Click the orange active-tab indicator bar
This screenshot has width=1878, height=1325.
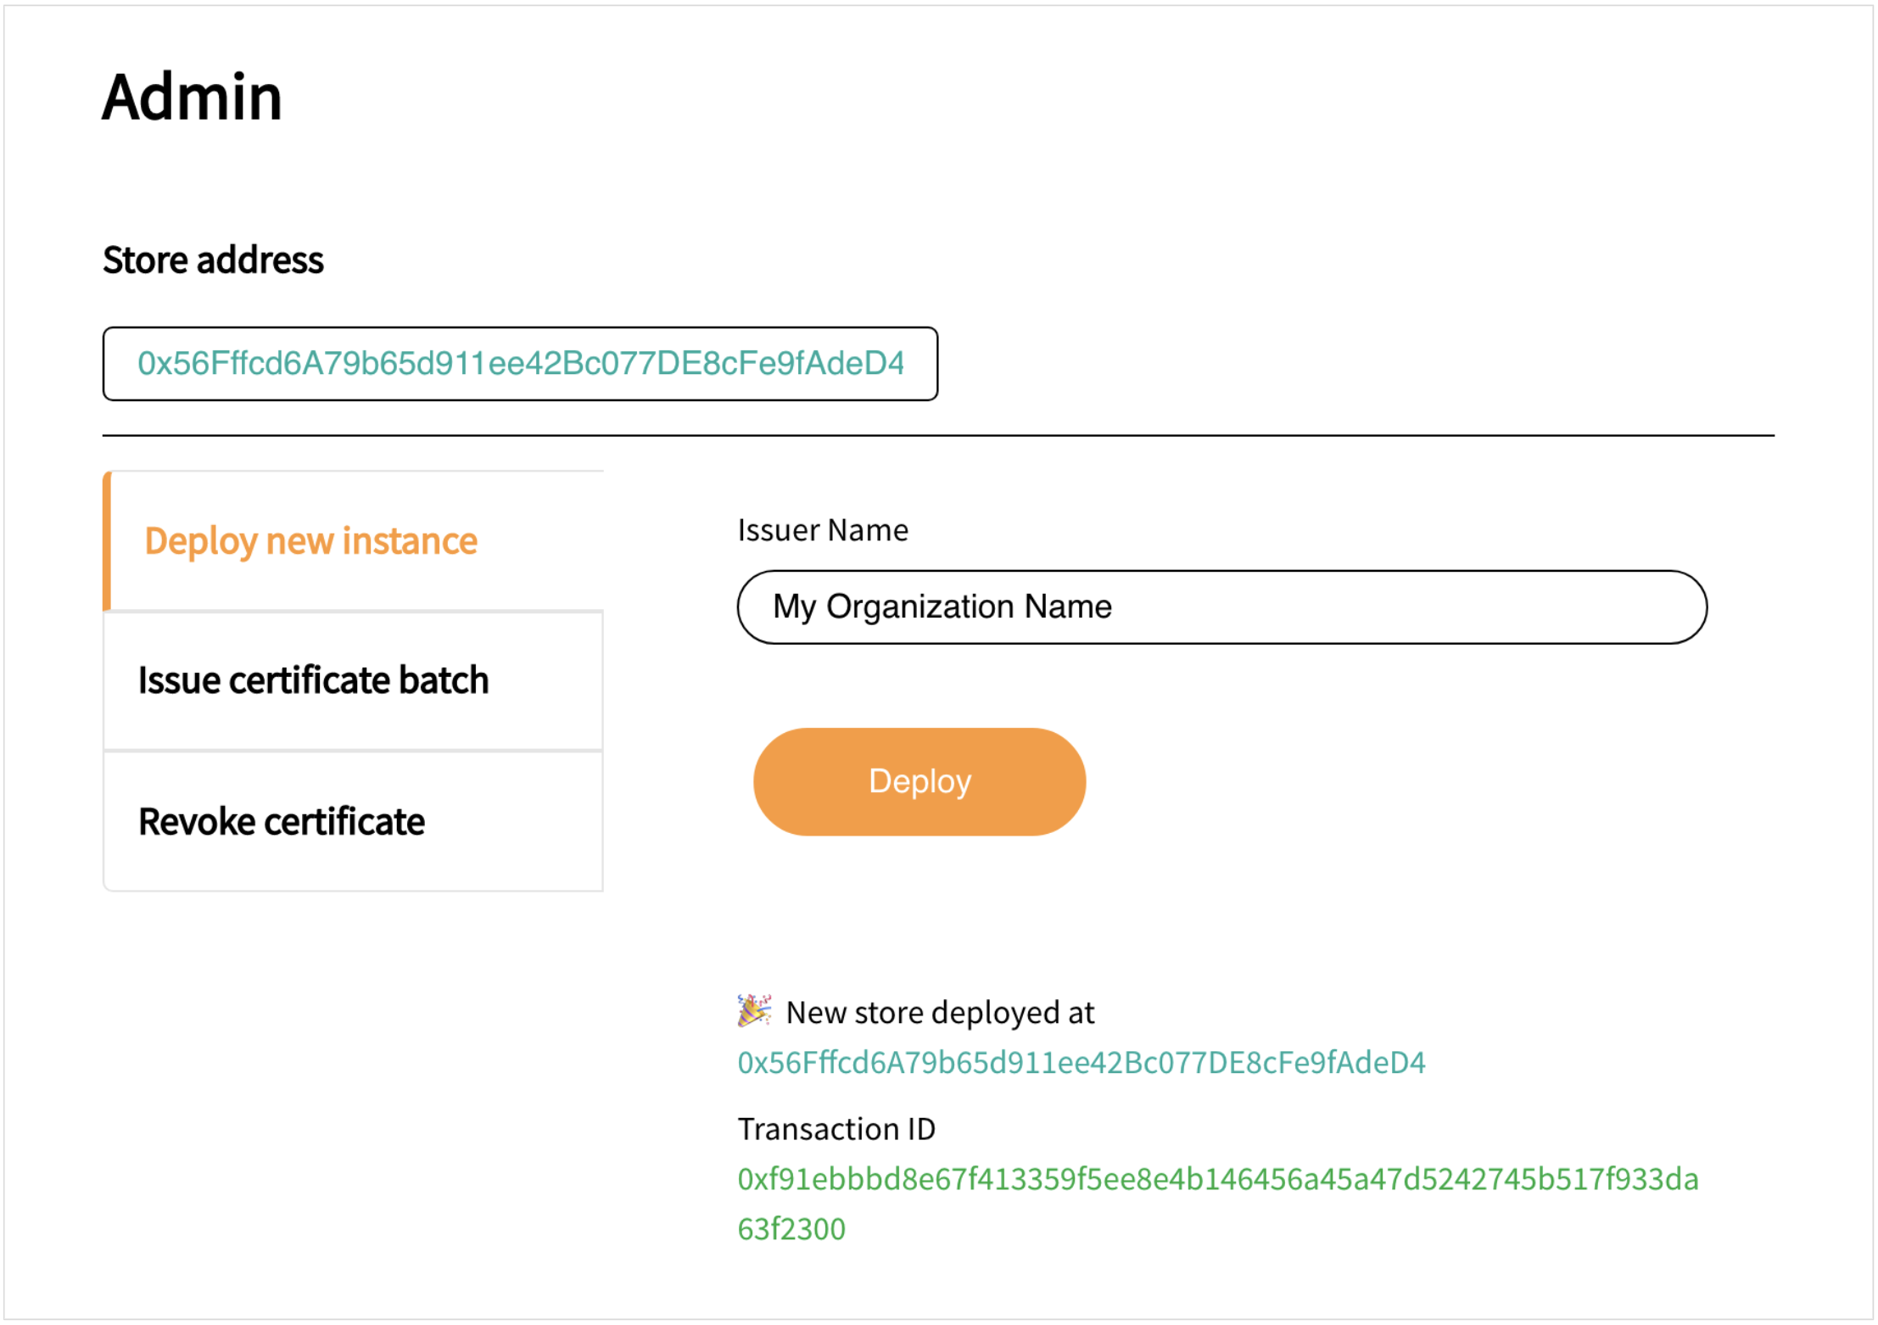pos(107,540)
